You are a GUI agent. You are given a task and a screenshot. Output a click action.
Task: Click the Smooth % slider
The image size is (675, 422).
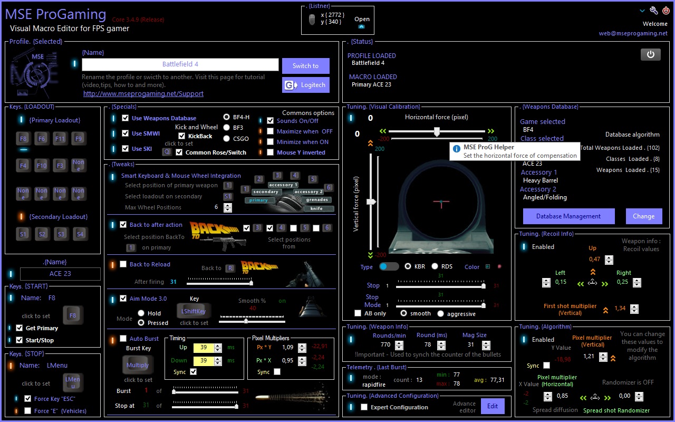click(x=252, y=320)
